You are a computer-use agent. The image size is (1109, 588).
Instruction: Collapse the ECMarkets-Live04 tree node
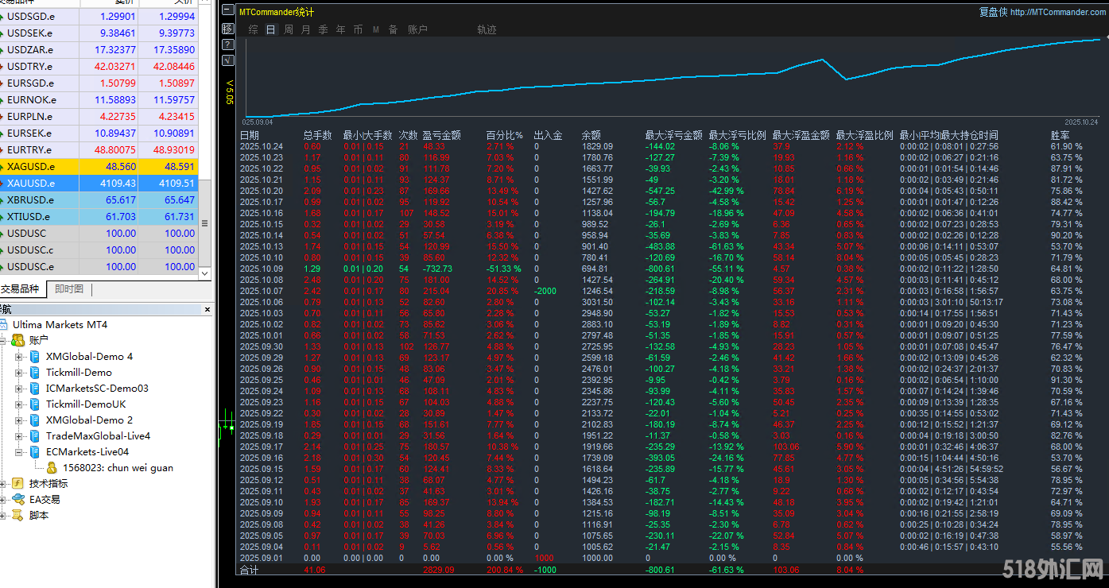[x=19, y=452]
